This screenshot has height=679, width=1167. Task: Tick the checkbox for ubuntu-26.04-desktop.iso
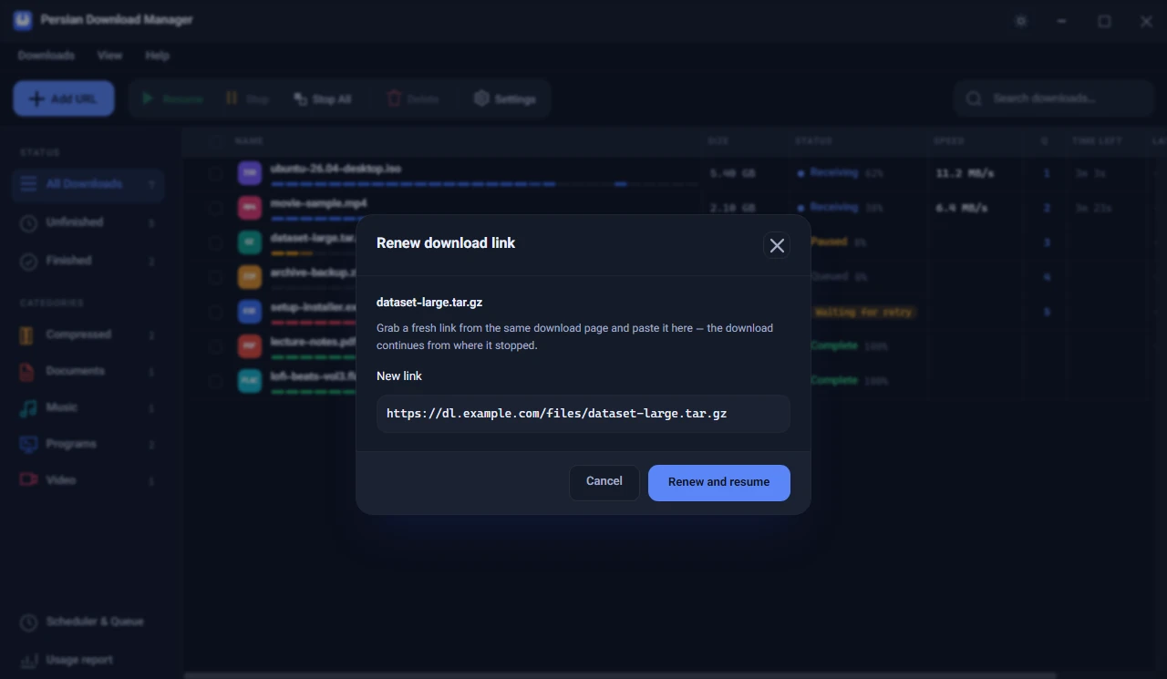pyautogui.click(x=215, y=173)
